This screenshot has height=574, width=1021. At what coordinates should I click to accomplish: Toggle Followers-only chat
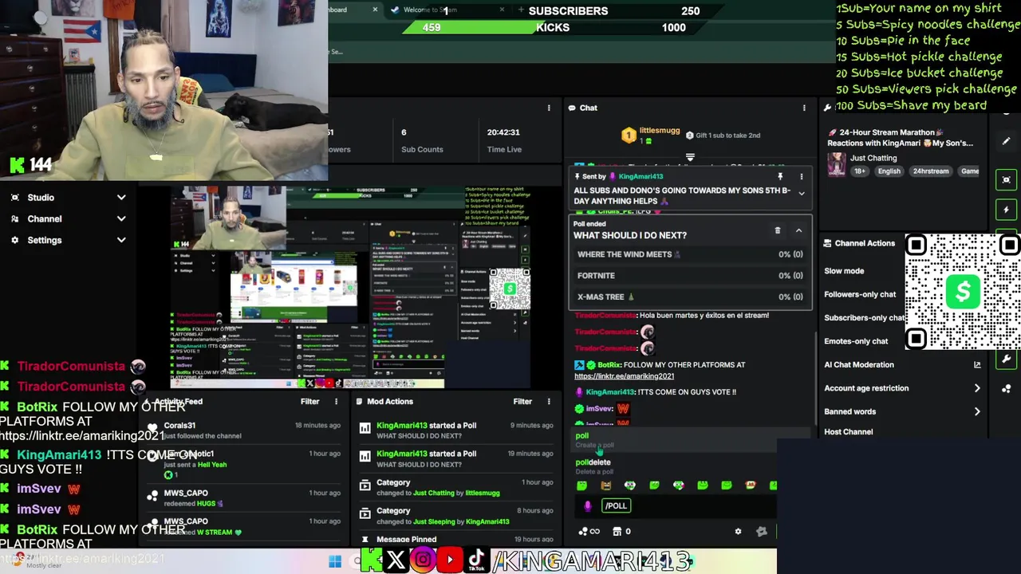coord(860,294)
